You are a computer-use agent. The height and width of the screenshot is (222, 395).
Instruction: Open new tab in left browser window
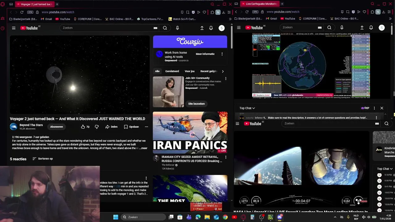[x=57, y=4]
